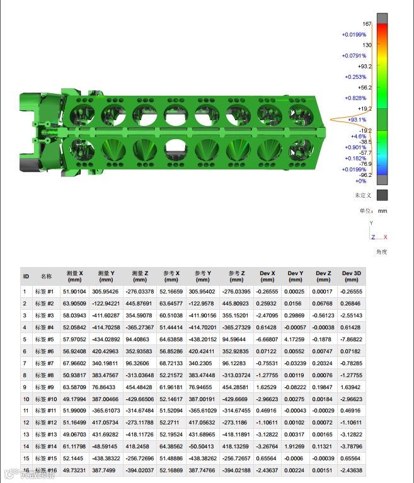
Task: Click the Dev X value -6.66807
Action: pyautogui.click(x=267, y=339)
